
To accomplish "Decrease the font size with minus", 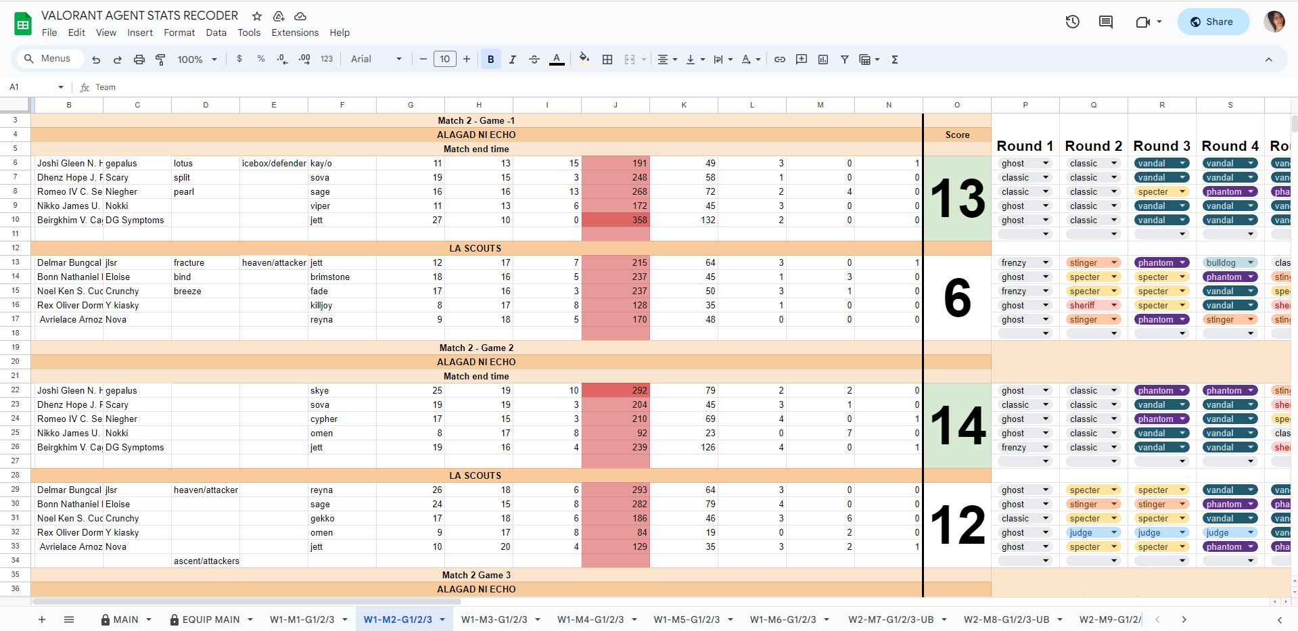I will (x=423, y=60).
